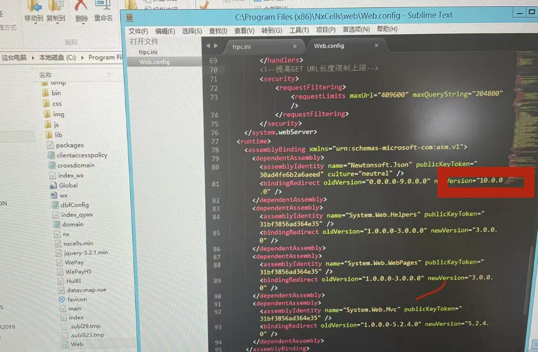Click the 移动到 button in Explorer ribbon

pyautogui.click(x=34, y=12)
